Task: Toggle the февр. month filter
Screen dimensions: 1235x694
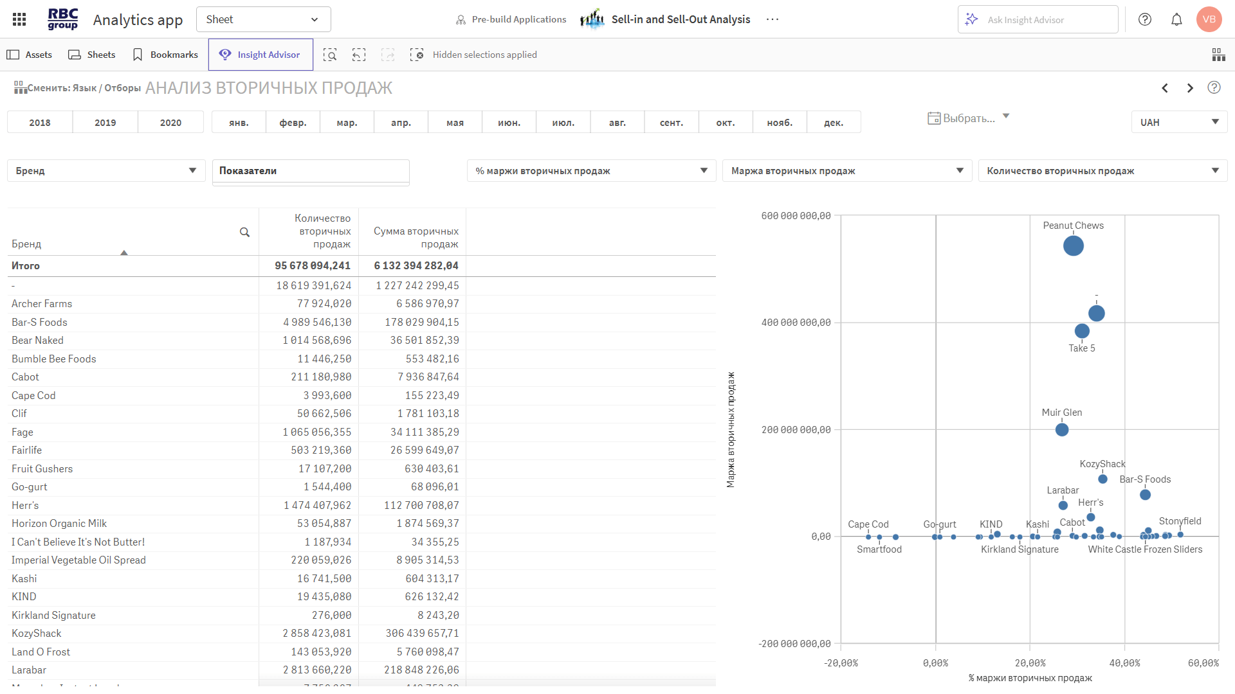Action: point(293,122)
